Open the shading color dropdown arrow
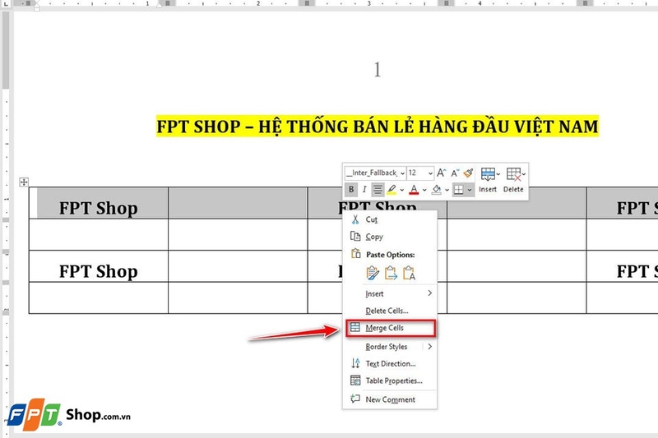This screenshot has width=658, height=438. (x=447, y=190)
